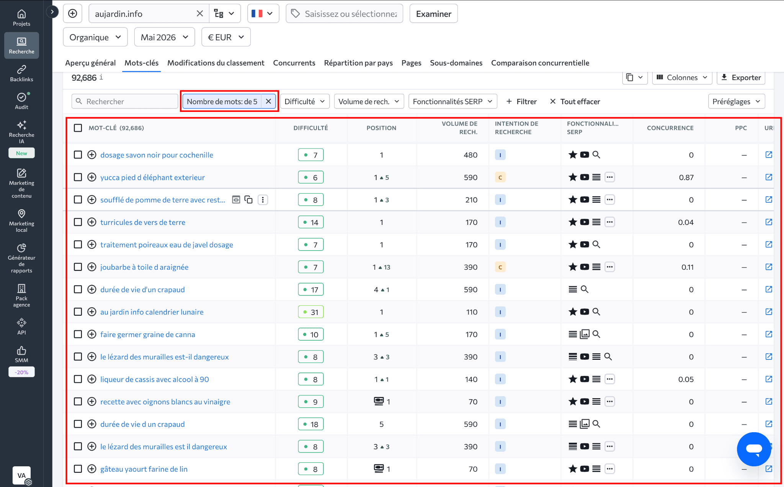Open Marketing de contenu sidebar item
Viewport: 784px width, 487px height.
(x=21, y=183)
